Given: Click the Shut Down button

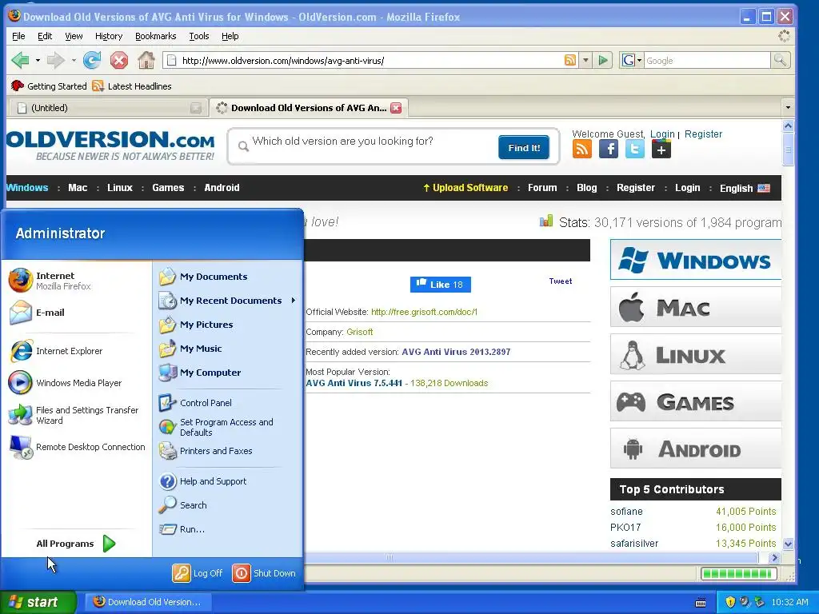Looking at the screenshot, I should click(x=264, y=572).
